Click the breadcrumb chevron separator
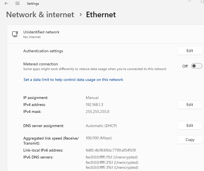The width and height of the screenshot is (204, 171). coord(80,14)
